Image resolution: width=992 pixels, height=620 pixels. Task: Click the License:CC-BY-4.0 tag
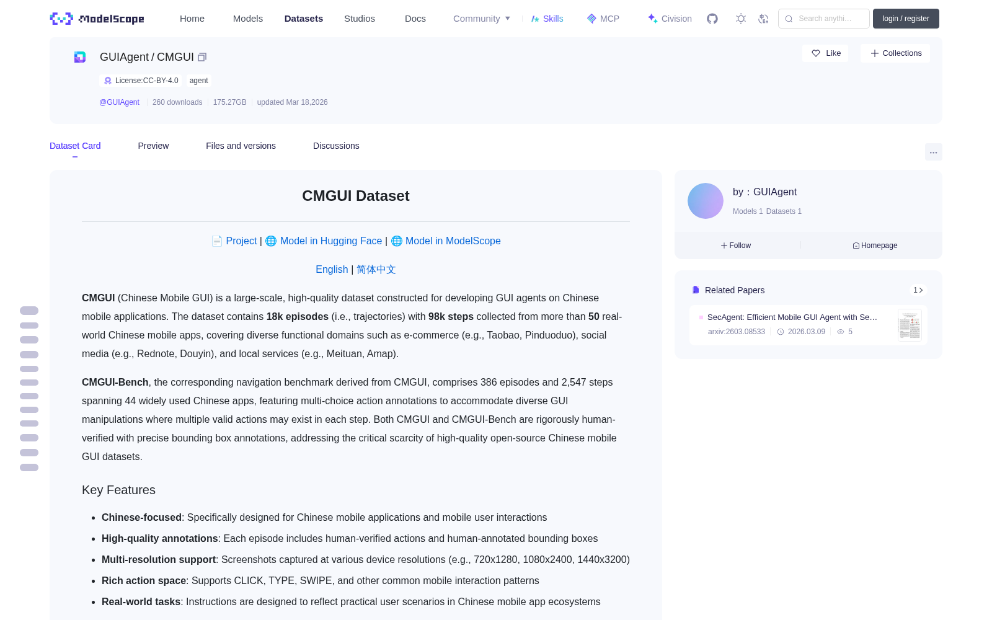[x=141, y=81]
